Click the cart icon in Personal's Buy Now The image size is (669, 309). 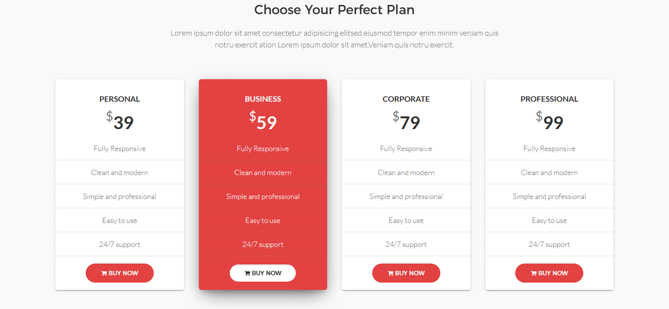pos(104,273)
